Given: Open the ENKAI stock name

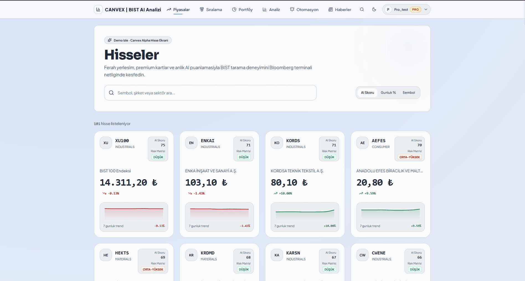Looking at the screenshot, I should click(208, 141).
